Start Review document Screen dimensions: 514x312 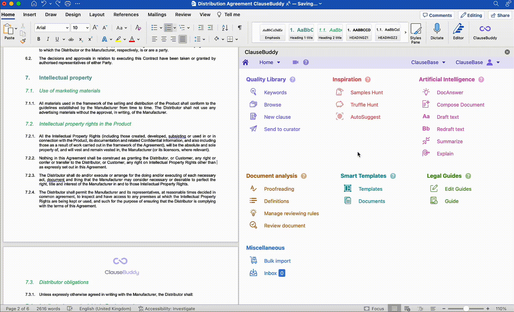pos(284,226)
